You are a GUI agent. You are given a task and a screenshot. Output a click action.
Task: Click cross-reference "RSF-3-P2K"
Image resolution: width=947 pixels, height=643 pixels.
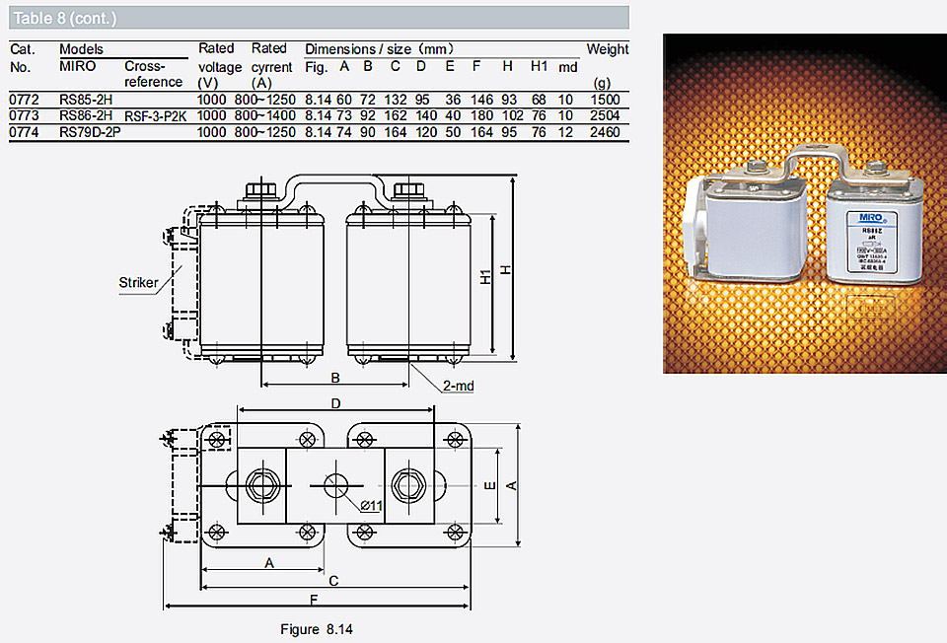[x=155, y=116]
